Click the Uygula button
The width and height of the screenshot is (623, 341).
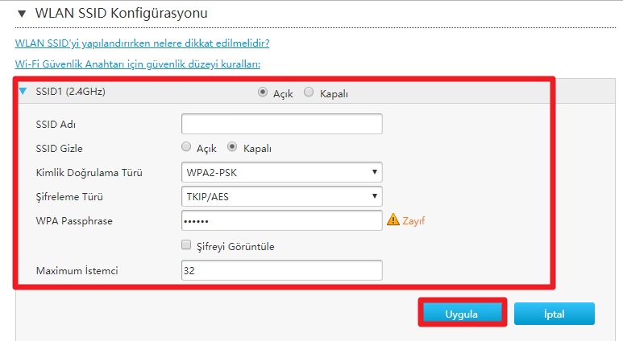(462, 314)
